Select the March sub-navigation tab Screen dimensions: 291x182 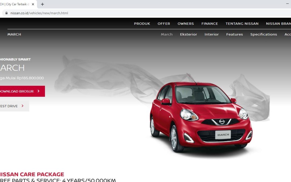click(x=167, y=35)
